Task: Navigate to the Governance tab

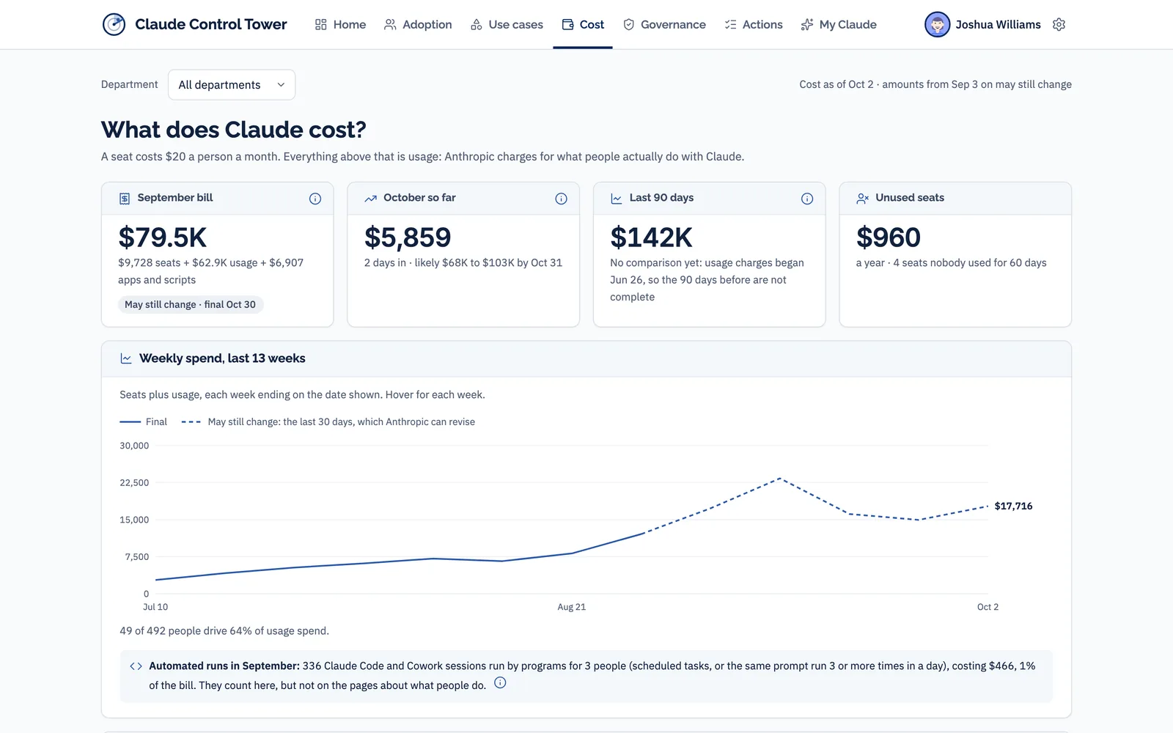Action: pyautogui.click(x=664, y=24)
